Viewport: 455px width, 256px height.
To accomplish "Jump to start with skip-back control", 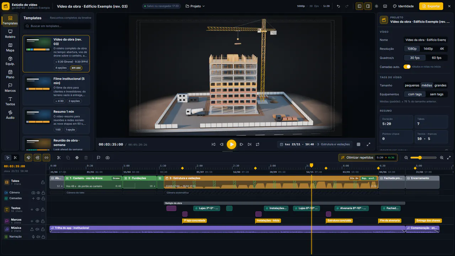I will (213, 144).
